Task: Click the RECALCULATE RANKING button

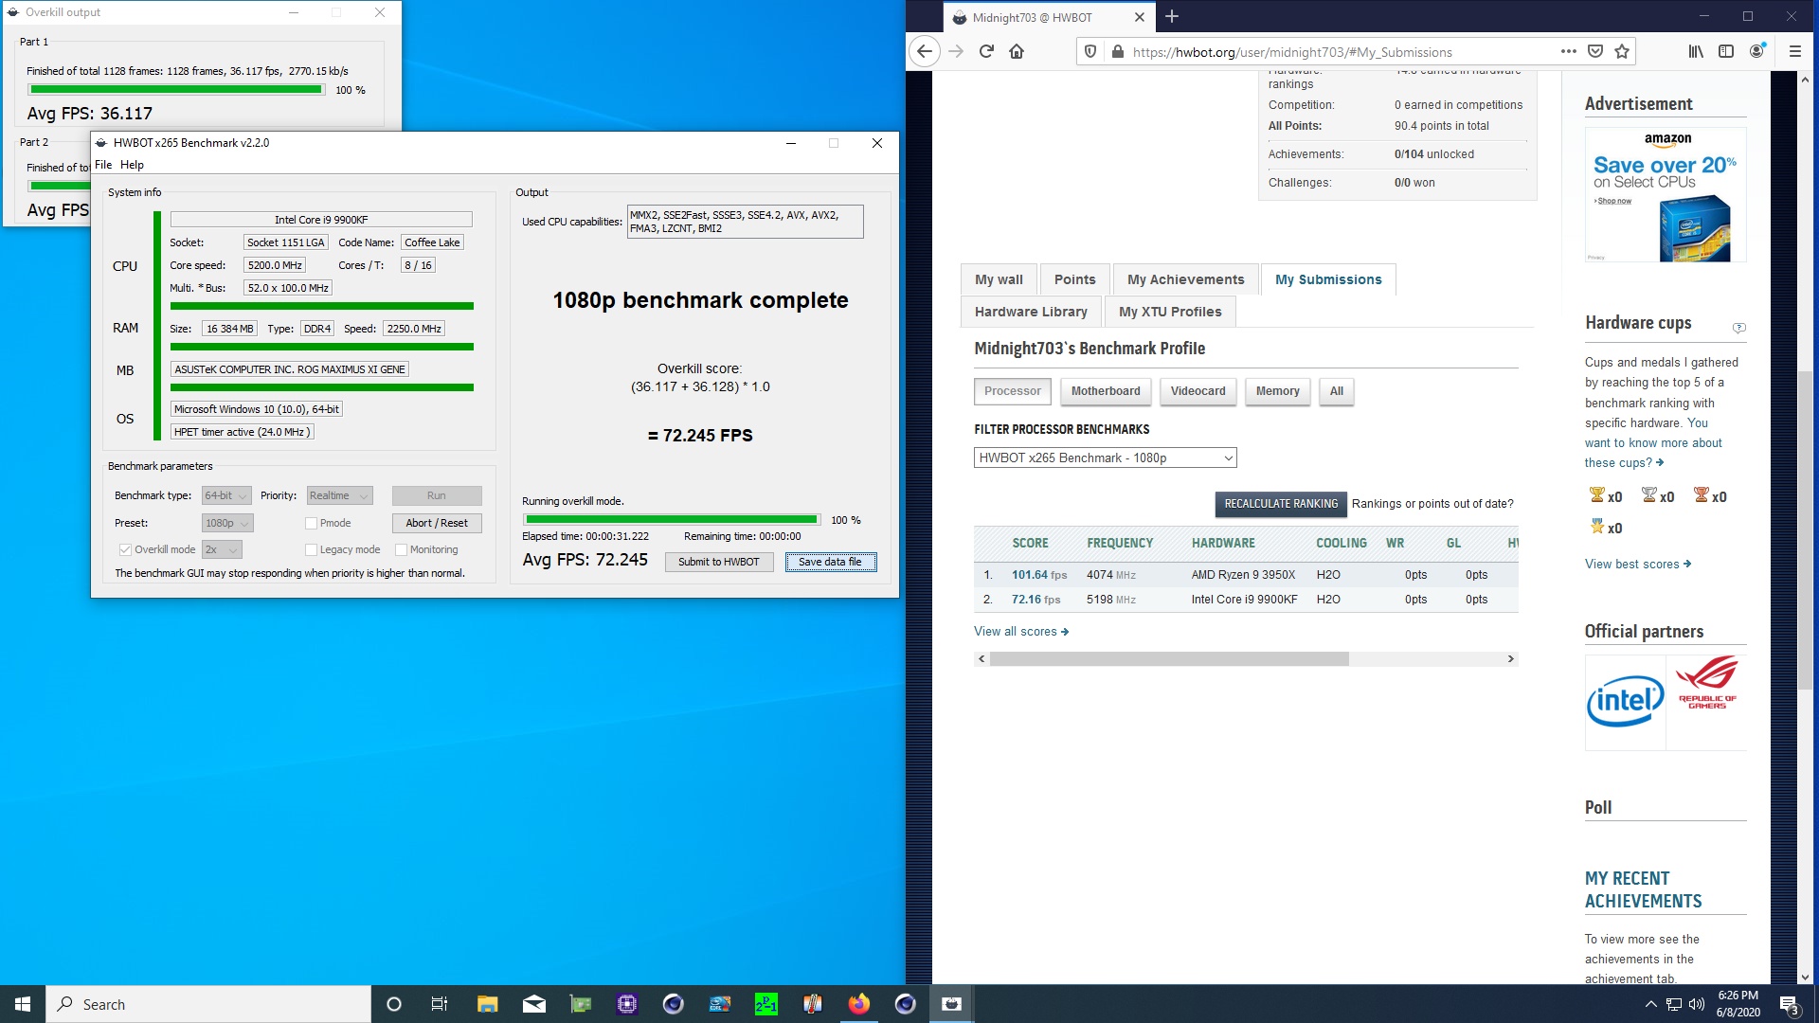Action: 1281,504
